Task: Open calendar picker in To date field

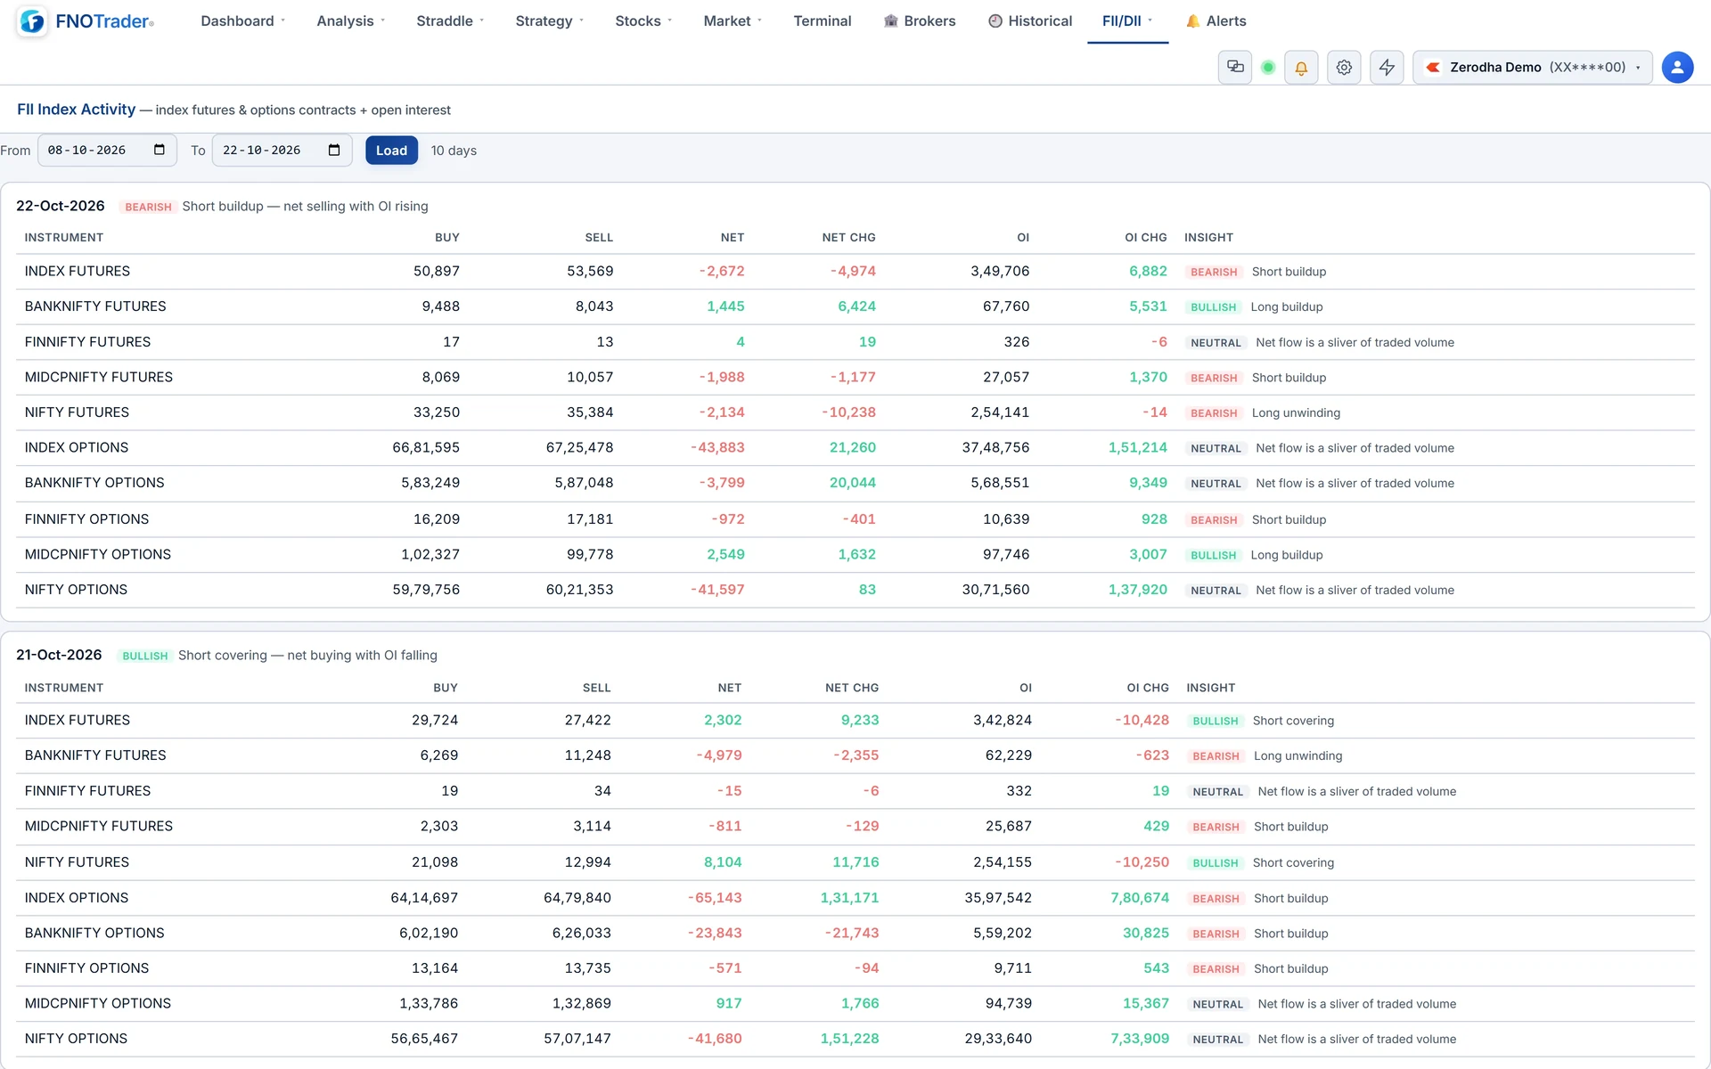Action: click(334, 150)
